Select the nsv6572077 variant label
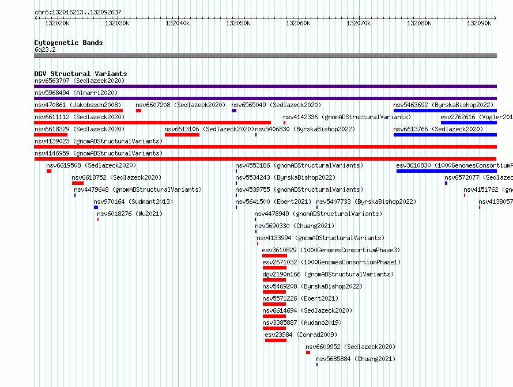The image size is (513, 387). (478, 177)
